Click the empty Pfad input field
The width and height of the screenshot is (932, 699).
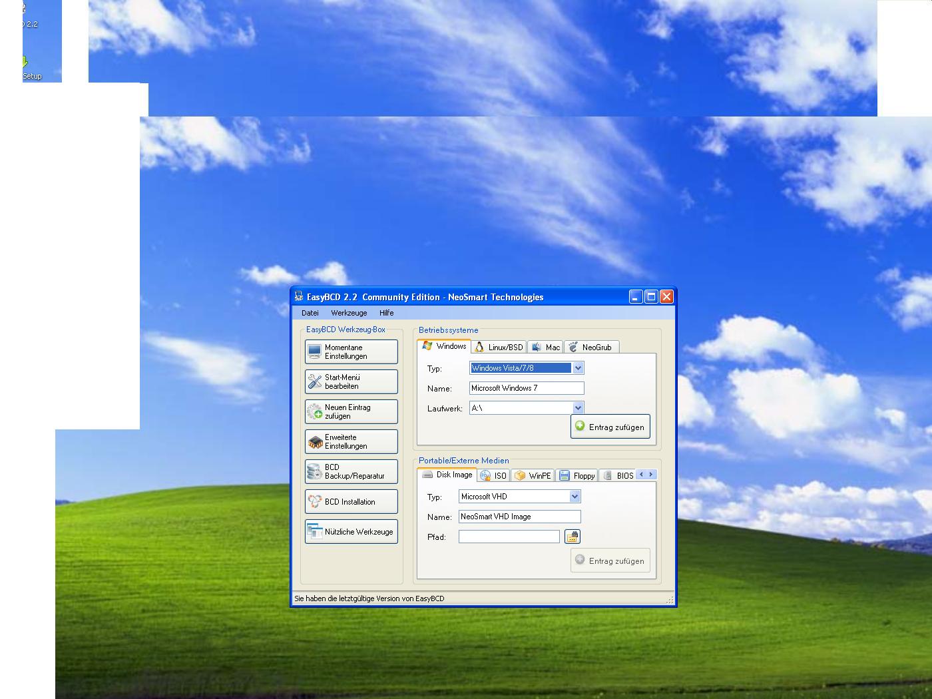coord(509,537)
